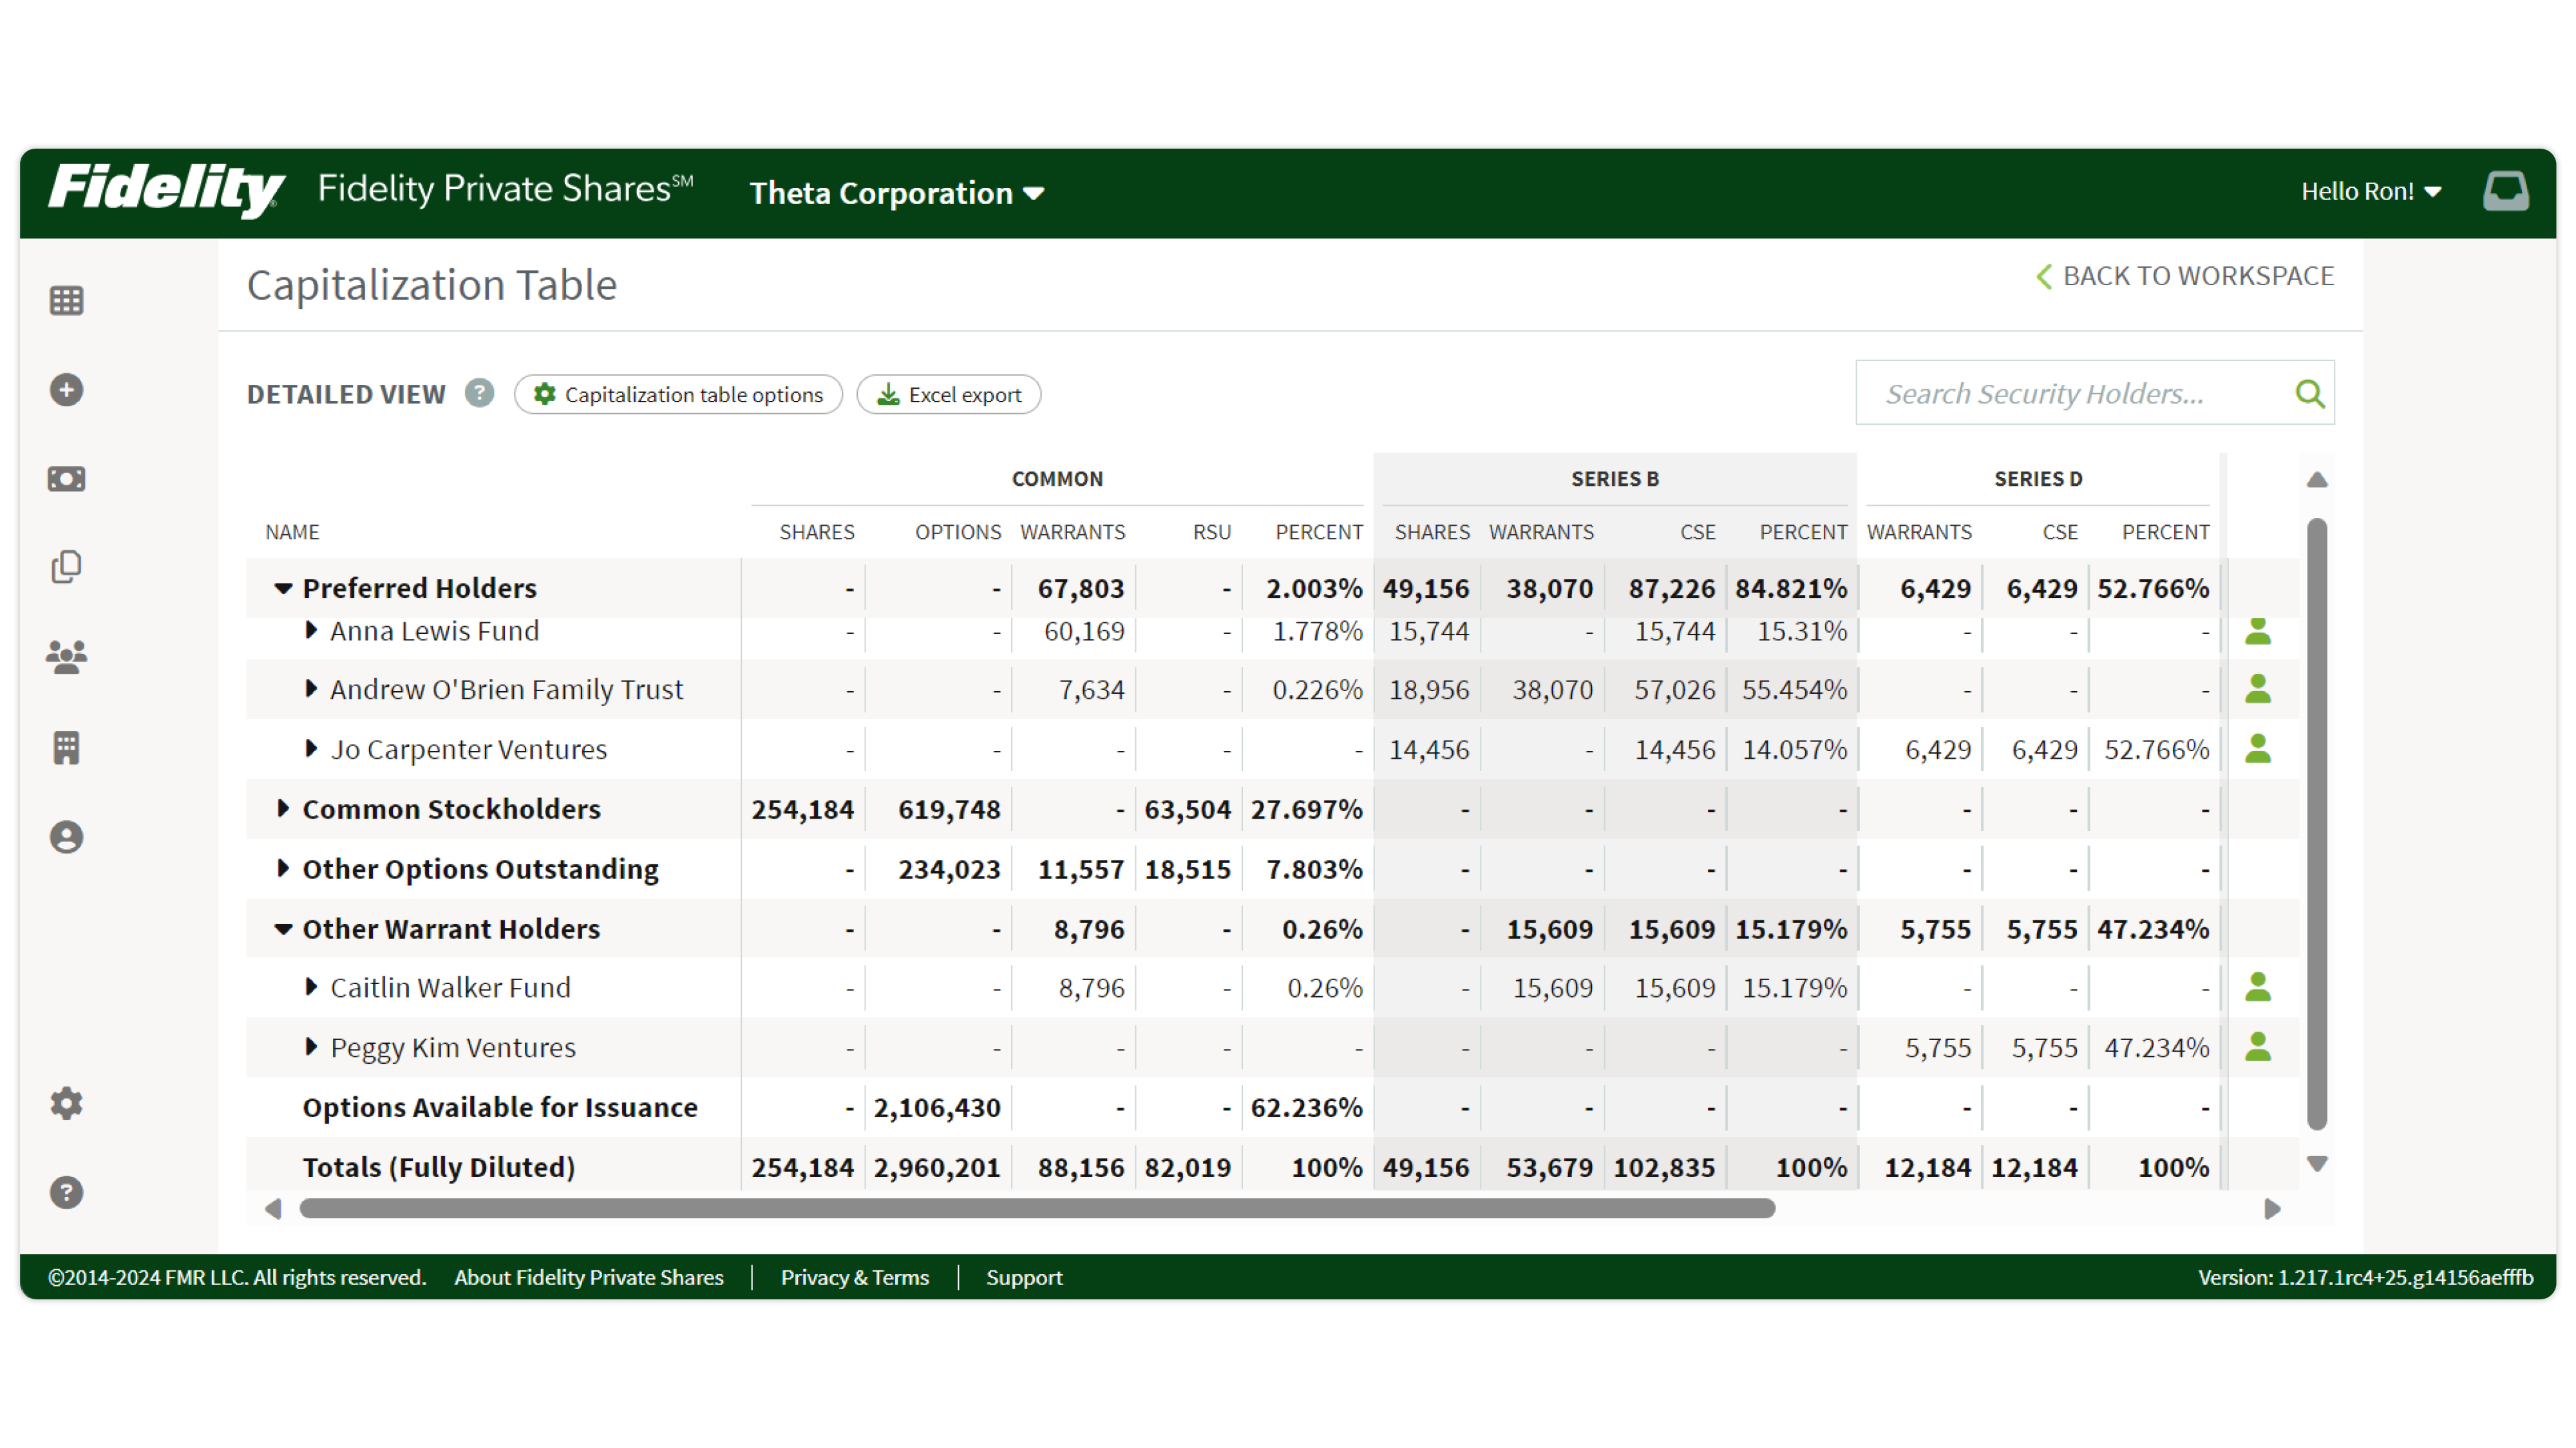
Task: Click the people group icon in sidebar
Action: pos(66,656)
